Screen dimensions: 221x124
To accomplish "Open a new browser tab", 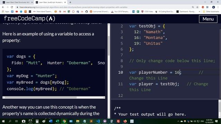I will pyautogui.click(x=70, y=2).
